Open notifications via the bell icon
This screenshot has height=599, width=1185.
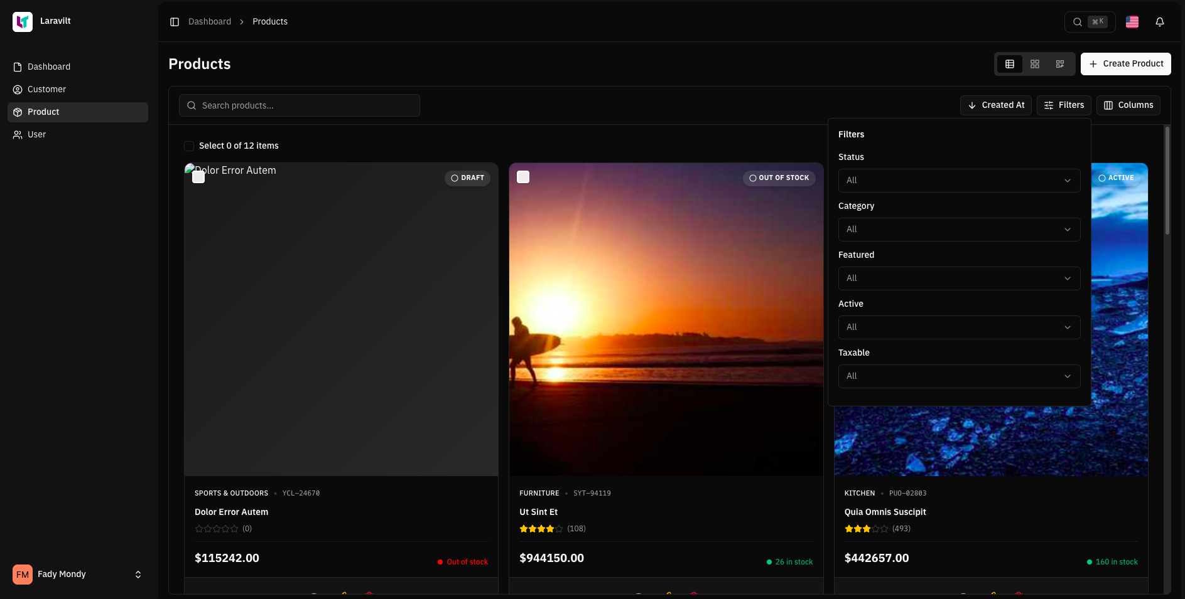coord(1159,22)
